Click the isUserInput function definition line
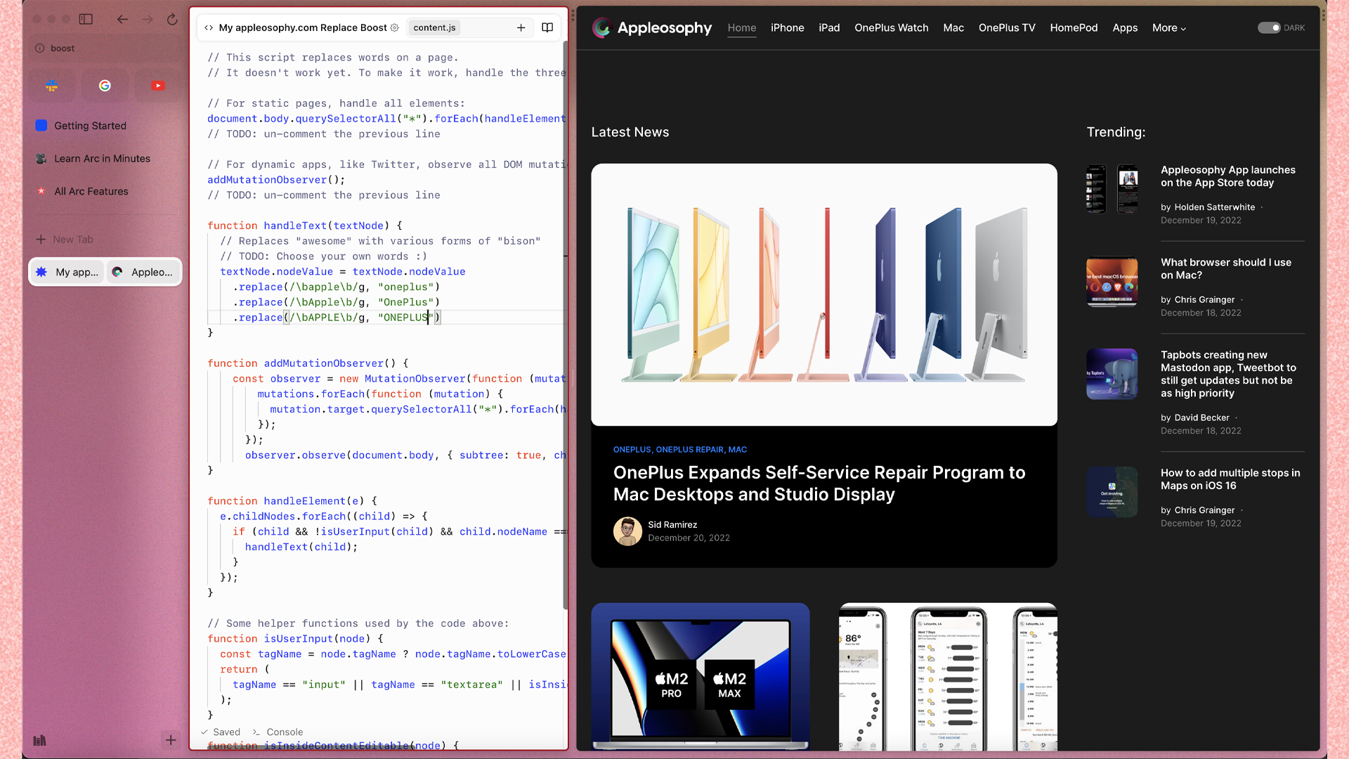1349x759 pixels. click(x=295, y=638)
